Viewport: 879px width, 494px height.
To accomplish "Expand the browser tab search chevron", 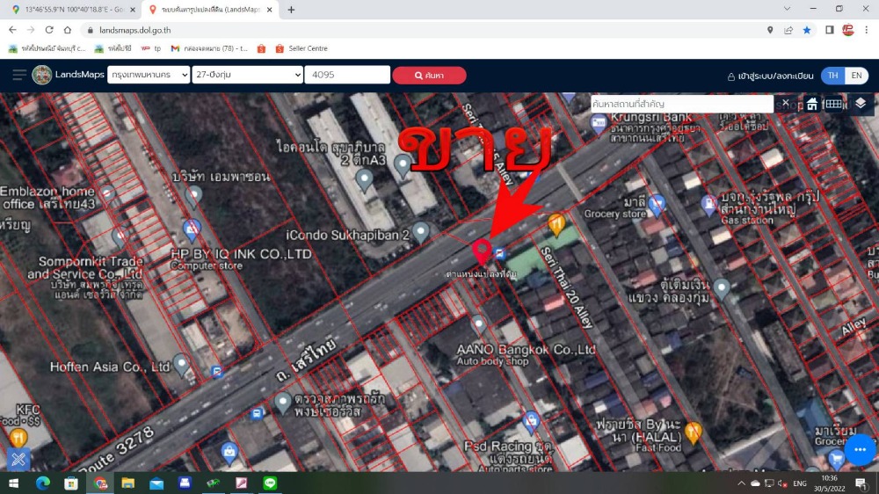I will point(787,9).
